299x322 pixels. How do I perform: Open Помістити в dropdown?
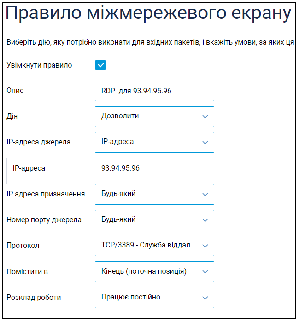click(x=154, y=272)
